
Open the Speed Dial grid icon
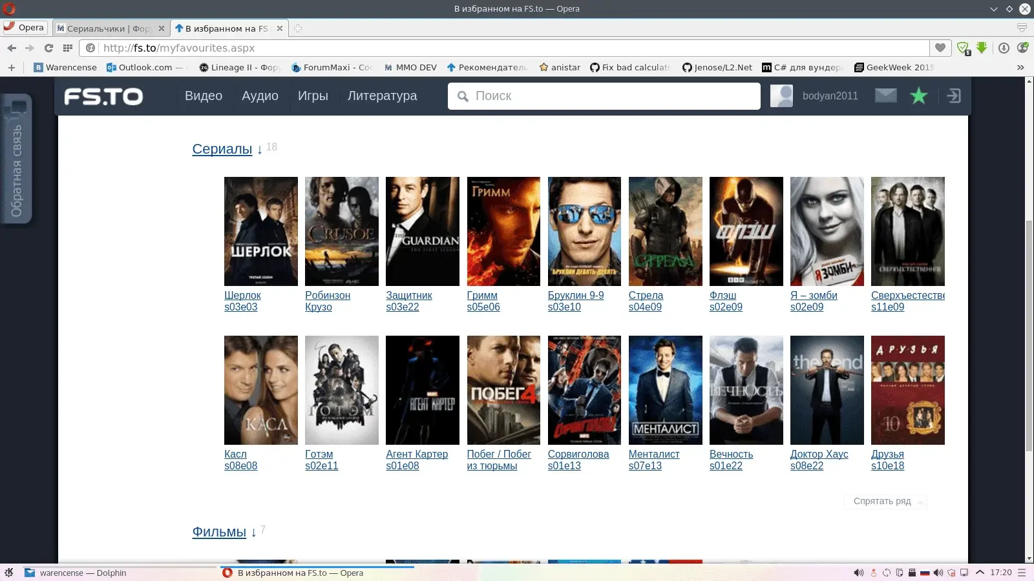[x=67, y=48]
